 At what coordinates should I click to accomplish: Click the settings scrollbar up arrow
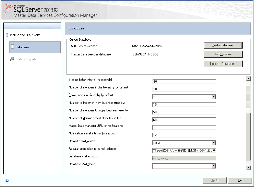click(x=248, y=79)
